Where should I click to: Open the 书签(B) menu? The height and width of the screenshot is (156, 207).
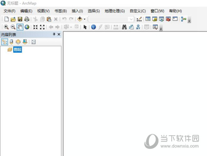pos(61,11)
